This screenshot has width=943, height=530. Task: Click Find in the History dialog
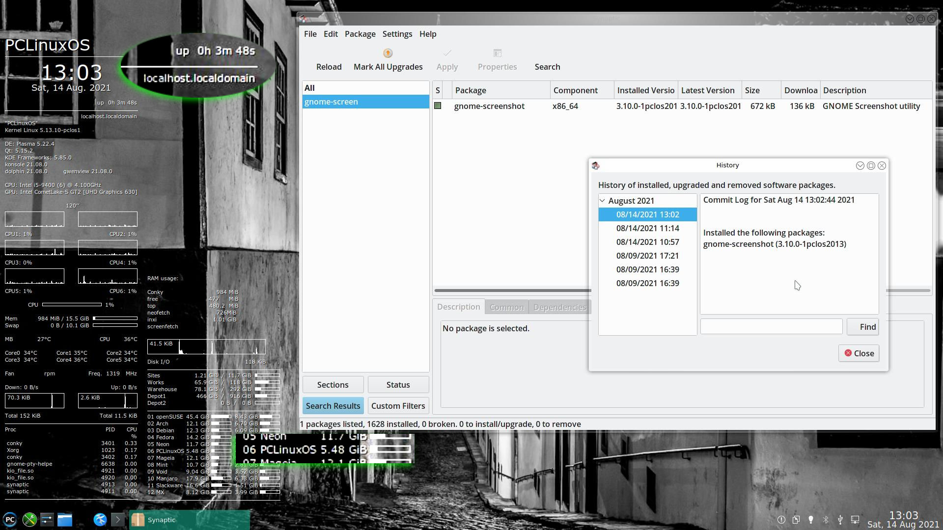862,327
